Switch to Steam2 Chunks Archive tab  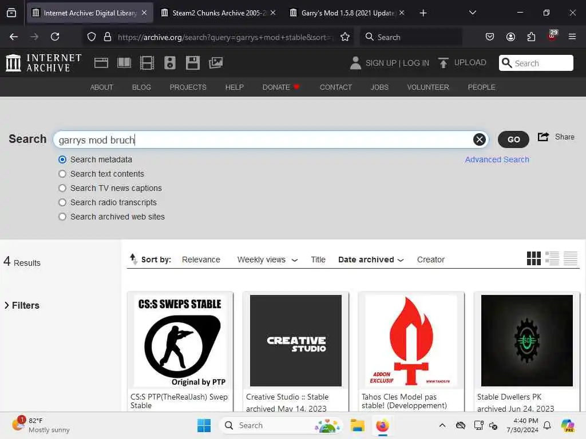pos(218,13)
